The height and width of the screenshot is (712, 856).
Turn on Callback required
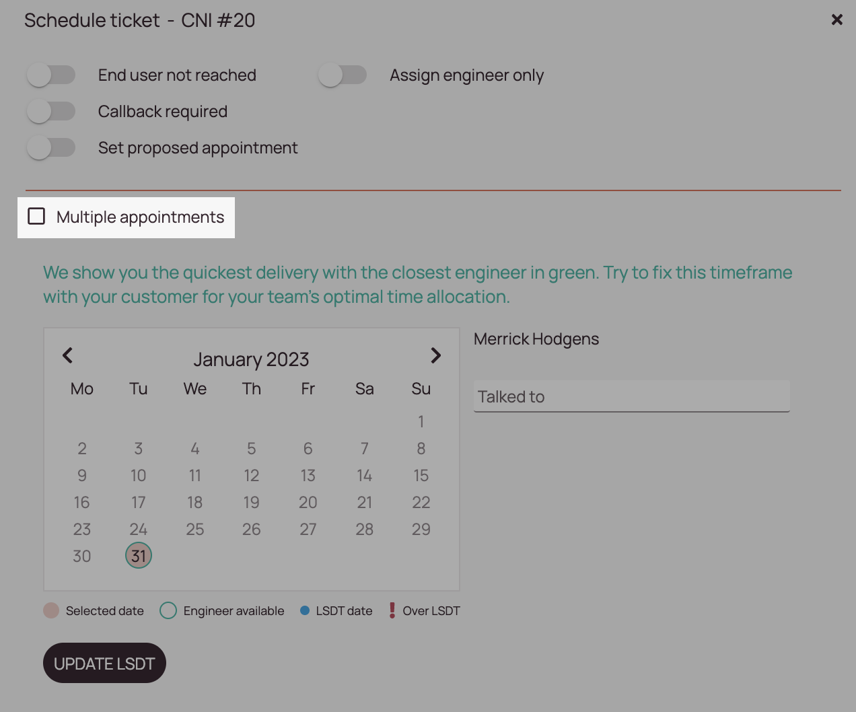click(52, 111)
